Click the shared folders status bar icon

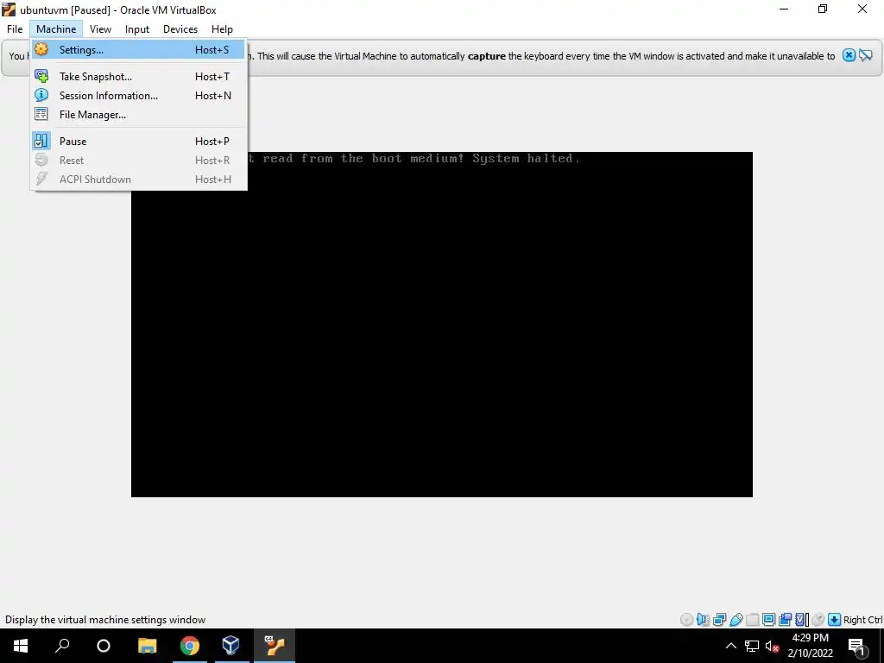pos(753,620)
